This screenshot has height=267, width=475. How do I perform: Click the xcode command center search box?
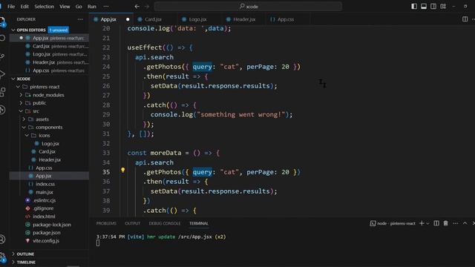[x=248, y=7]
